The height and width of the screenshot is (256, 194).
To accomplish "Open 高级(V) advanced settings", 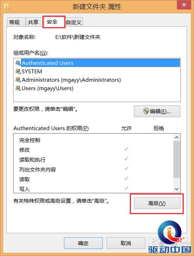I will (157, 203).
